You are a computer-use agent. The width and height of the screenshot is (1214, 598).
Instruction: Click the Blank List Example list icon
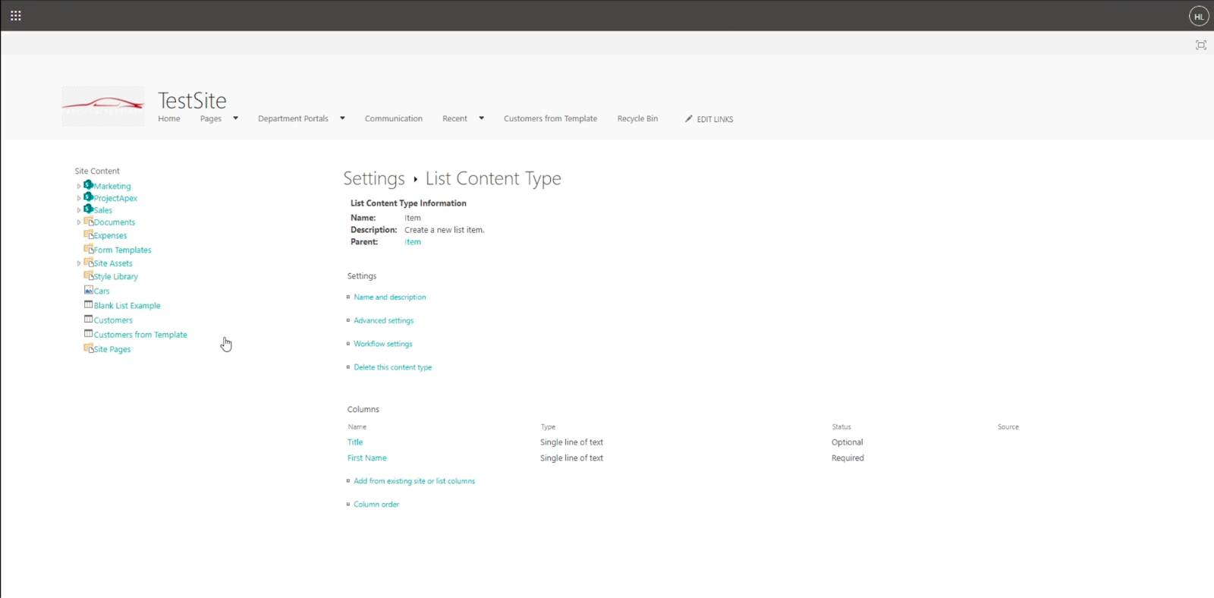[x=88, y=304]
